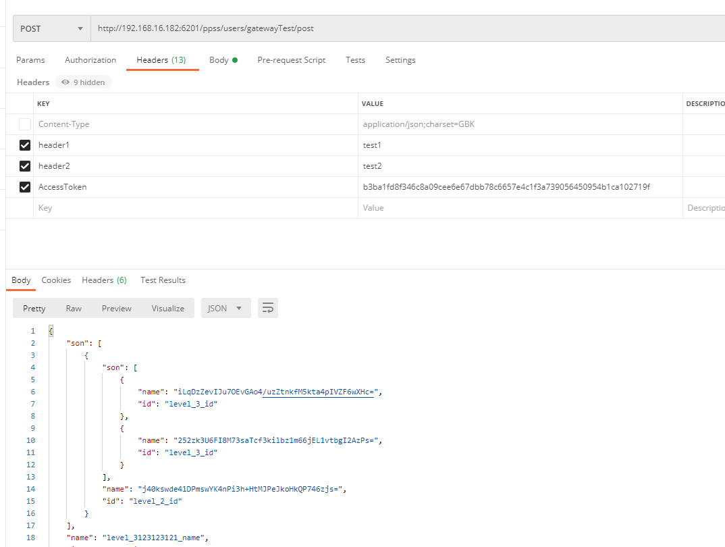Viewport: 725px width, 547px height.
Task: View the Test Results tab
Action: [163, 280]
